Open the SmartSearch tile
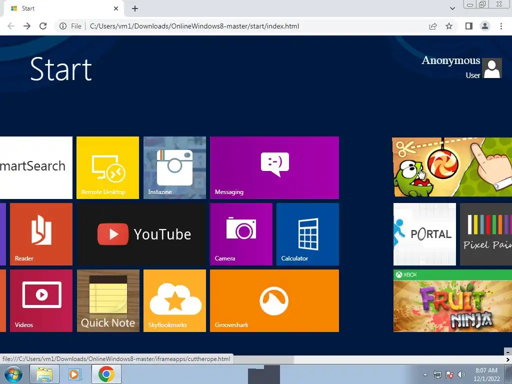This screenshot has height=384, width=512. click(36, 167)
